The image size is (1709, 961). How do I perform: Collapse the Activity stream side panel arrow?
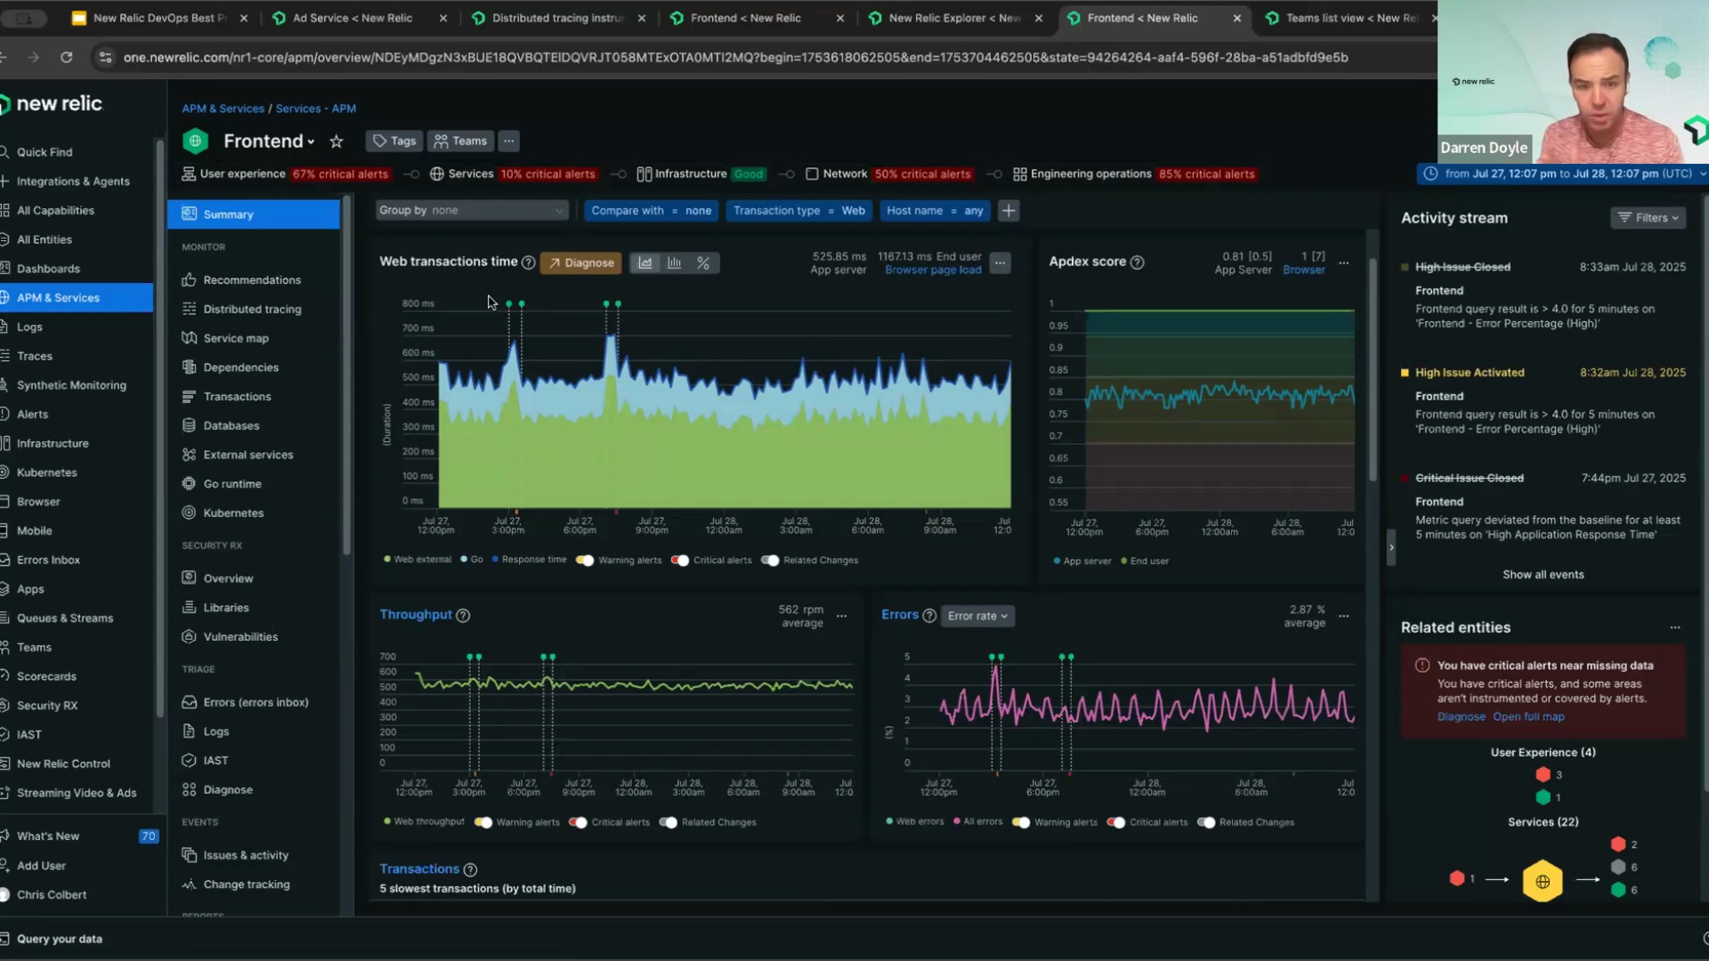point(1391,547)
